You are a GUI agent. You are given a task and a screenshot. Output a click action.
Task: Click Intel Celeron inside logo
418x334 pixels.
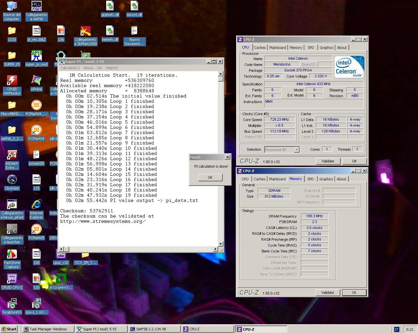click(x=349, y=67)
